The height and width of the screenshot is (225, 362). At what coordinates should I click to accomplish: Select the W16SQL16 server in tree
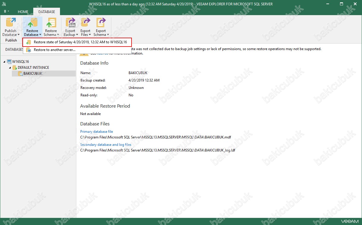[x=20, y=62]
